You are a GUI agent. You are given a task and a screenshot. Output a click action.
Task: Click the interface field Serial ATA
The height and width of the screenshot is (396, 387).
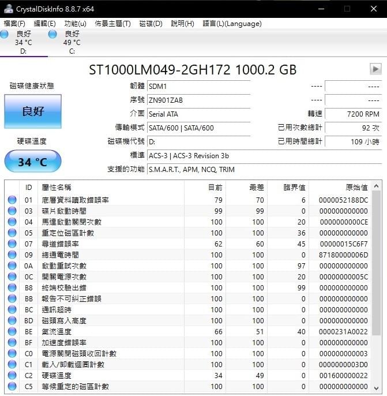(198, 114)
